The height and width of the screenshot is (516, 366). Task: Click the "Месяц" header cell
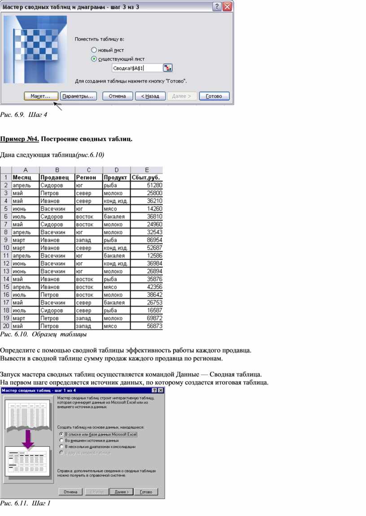(26, 177)
